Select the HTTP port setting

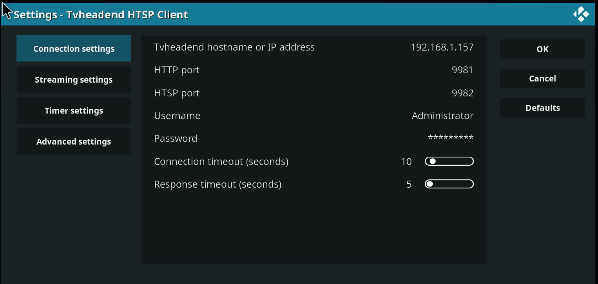(177, 70)
